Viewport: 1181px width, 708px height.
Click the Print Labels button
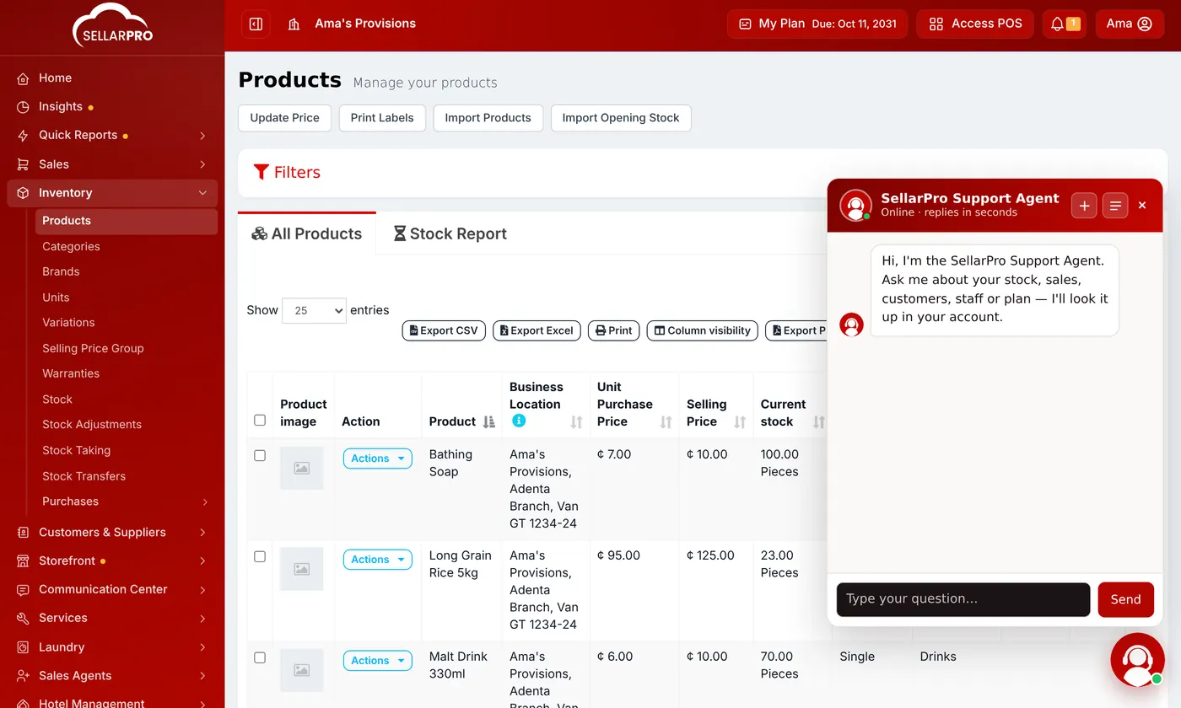[382, 118]
